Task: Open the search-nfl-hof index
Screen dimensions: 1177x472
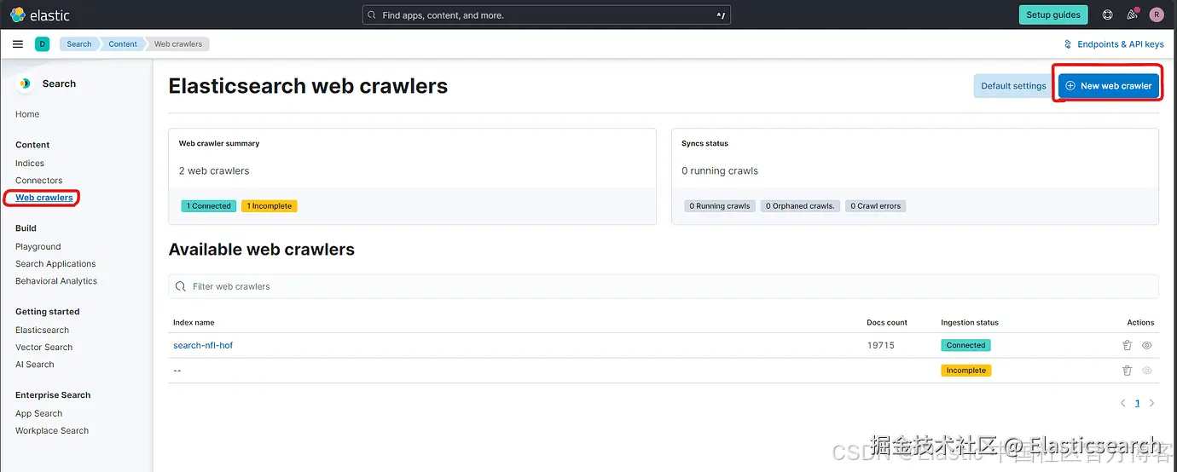Action: (203, 345)
